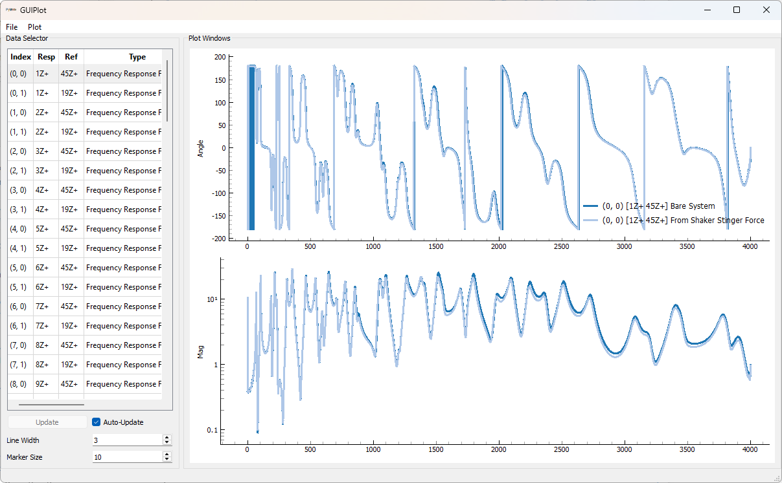This screenshot has height=483, width=782.
Task: Click the table's horizontal scrollbar
Action: pos(52,405)
